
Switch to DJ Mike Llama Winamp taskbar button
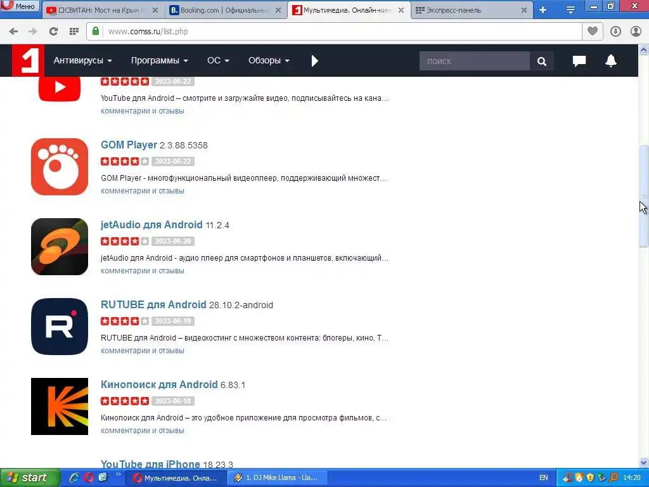[x=278, y=478]
